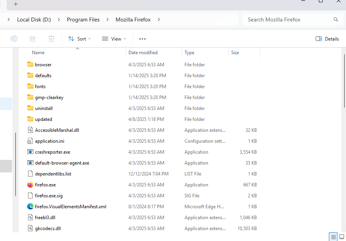Click the default-browser-agent.exe icon

coord(30,163)
